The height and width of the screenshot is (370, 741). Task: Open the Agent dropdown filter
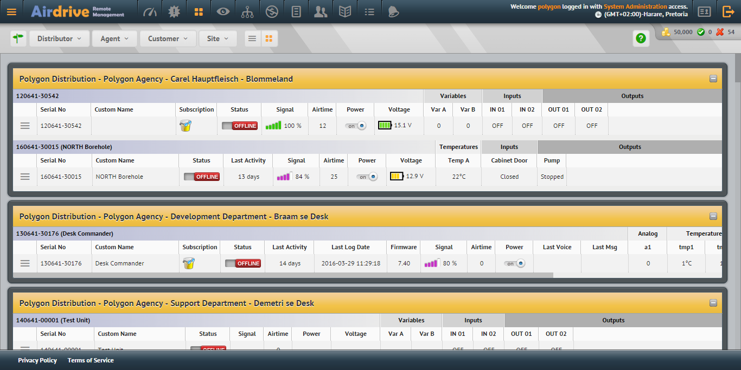(114, 38)
